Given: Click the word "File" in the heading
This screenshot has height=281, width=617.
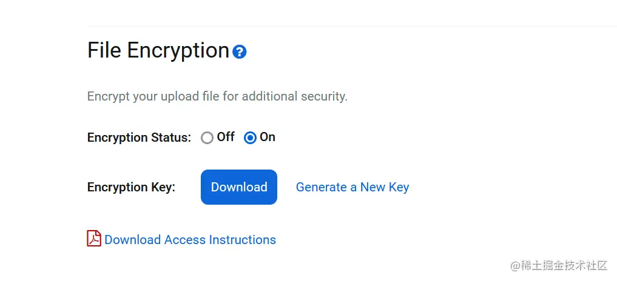Looking at the screenshot, I should tap(104, 50).
